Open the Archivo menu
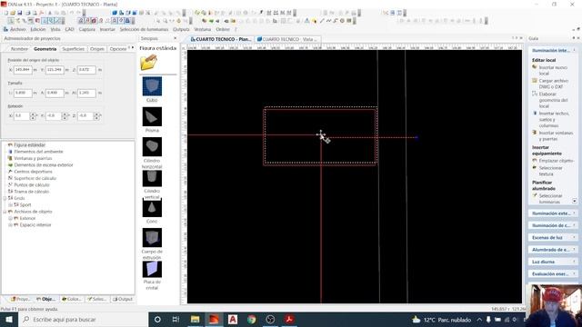 (x=18, y=29)
